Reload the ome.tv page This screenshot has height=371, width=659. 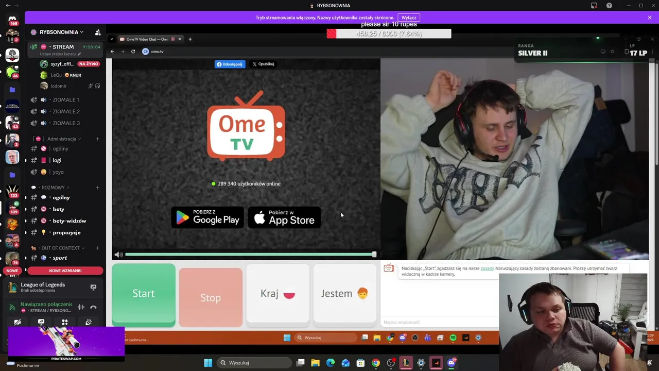coord(133,52)
